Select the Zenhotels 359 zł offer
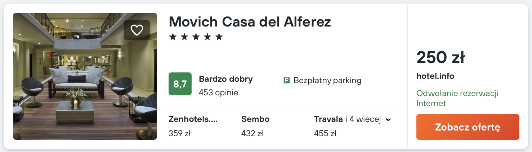532x152 pixels. 193,126
